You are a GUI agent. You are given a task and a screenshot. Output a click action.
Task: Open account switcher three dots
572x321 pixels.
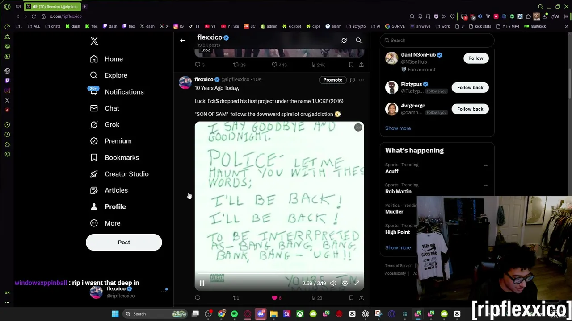tap(164, 292)
